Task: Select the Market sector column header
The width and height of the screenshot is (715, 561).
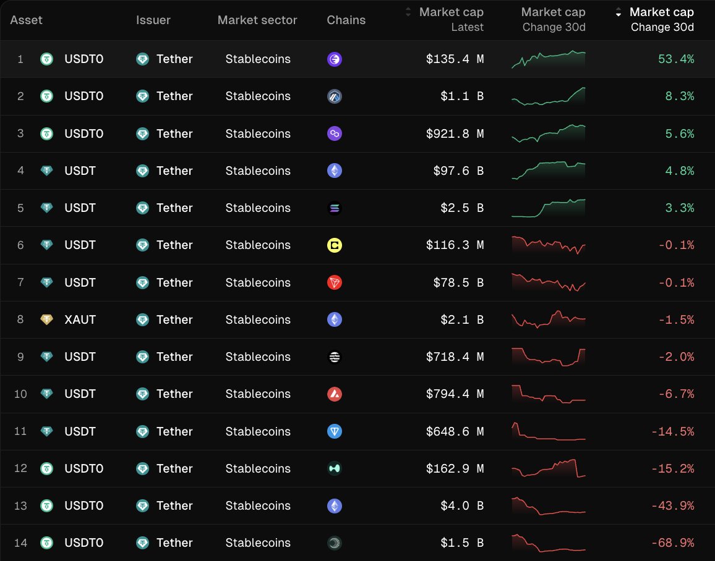Action: (x=257, y=20)
